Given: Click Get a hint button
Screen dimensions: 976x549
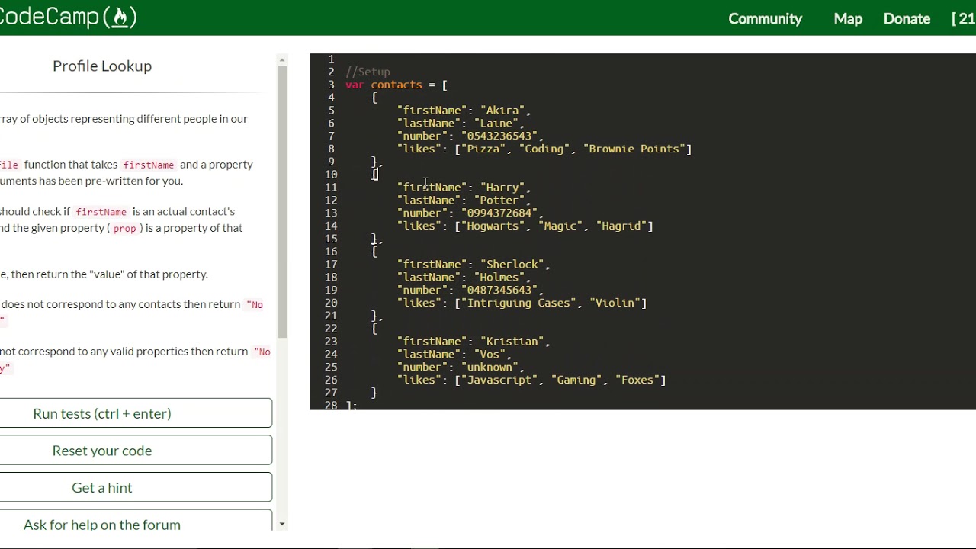Looking at the screenshot, I should tap(102, 488).
